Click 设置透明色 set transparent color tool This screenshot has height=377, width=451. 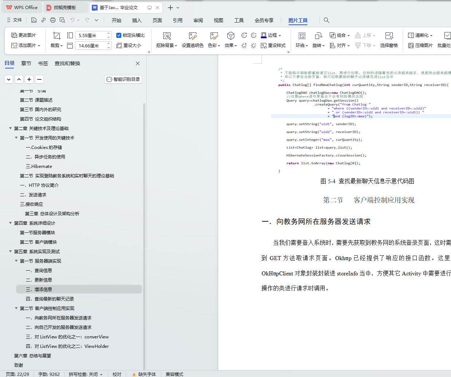193,40
